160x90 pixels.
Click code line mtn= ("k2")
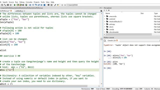(x=7, y=70)
